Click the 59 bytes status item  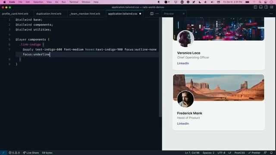pos(47,153)
